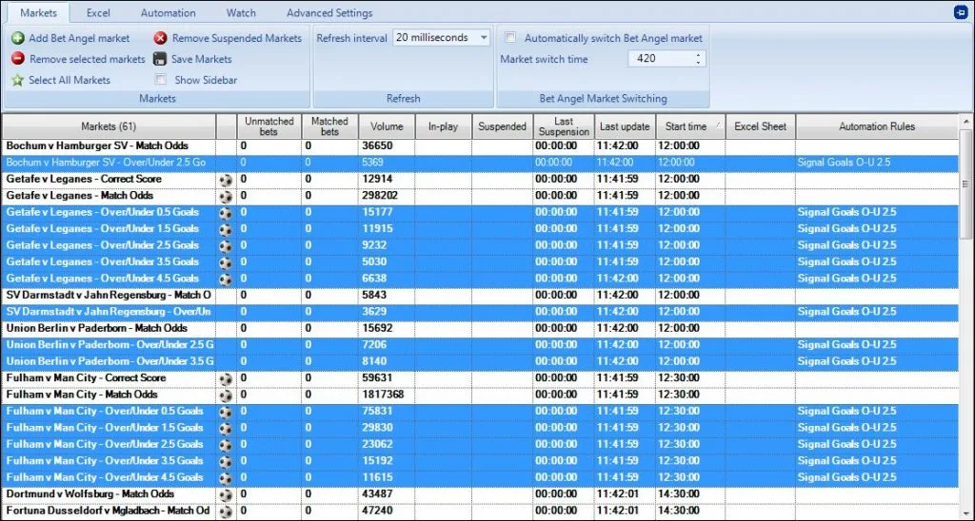
Task: Sort by the Start time column header
Action: [x=691, y=126]
